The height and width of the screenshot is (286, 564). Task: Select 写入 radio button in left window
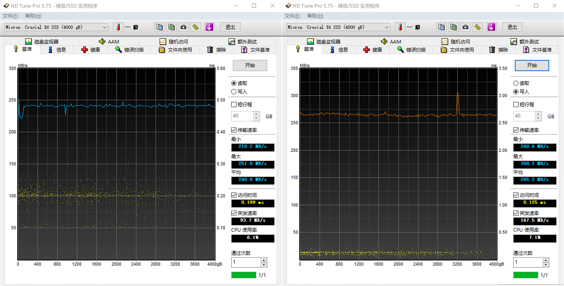234,92
